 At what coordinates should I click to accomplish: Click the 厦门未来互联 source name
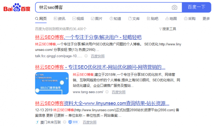(51, 122)
